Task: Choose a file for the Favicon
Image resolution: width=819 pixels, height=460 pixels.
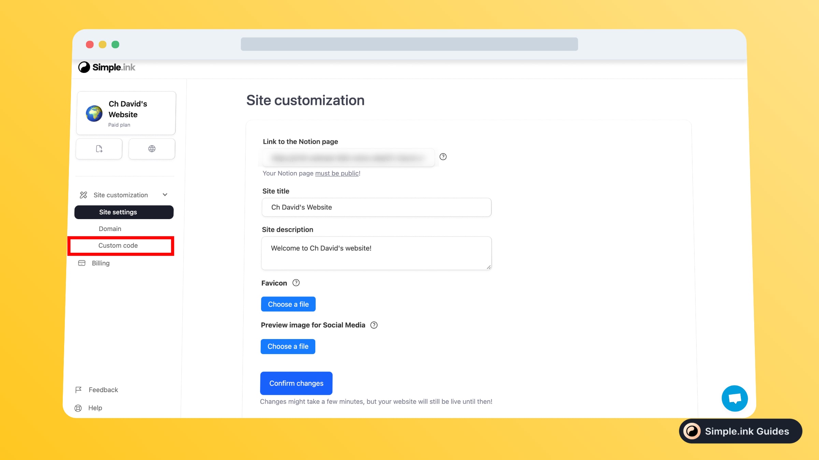Action: [x=288, y=304]
